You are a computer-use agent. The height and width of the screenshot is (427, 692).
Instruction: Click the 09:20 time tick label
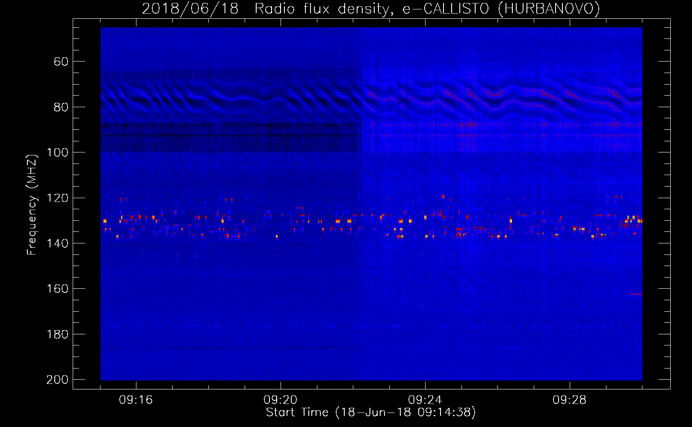point(281,400)
